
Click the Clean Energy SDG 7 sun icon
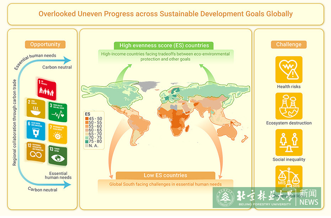(58, 133)
